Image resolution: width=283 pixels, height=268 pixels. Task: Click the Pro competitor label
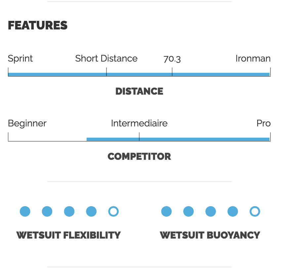coord(263,123)
